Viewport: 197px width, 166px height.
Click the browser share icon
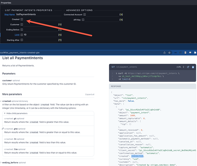coord(164,53)
